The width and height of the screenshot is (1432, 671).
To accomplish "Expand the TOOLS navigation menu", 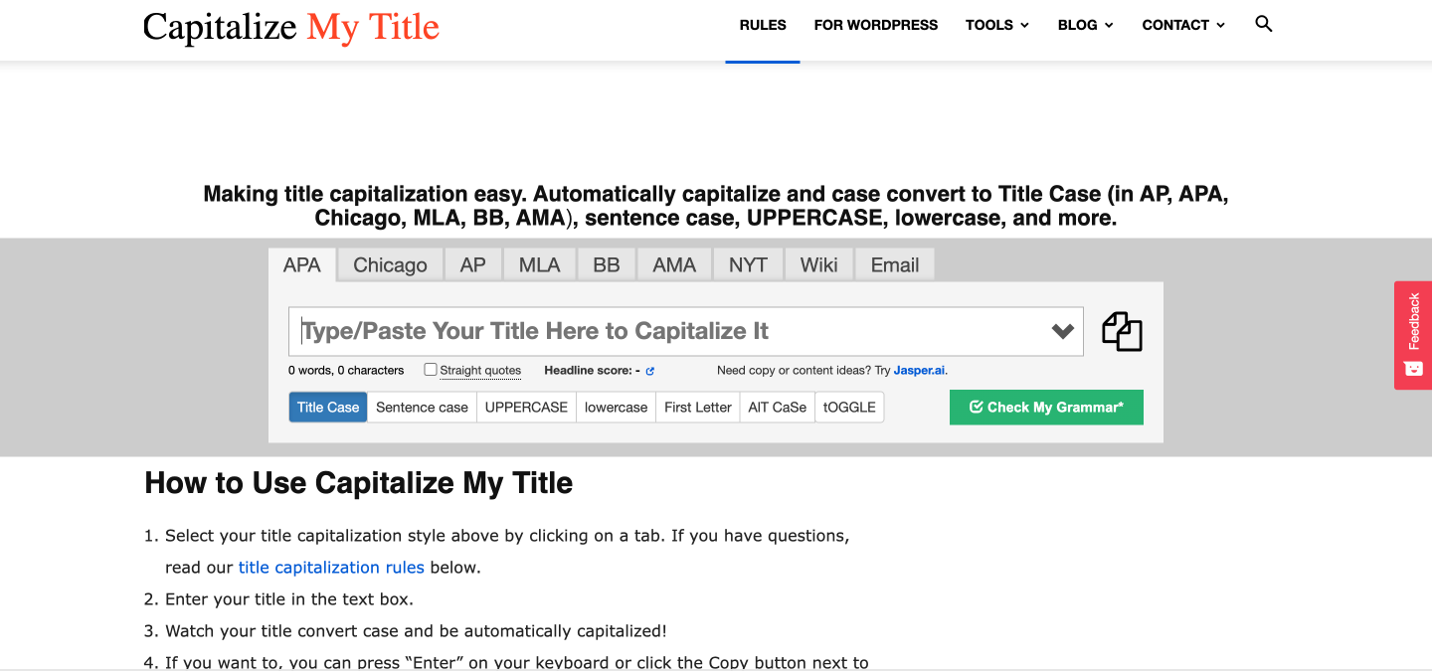I will 997,25.
